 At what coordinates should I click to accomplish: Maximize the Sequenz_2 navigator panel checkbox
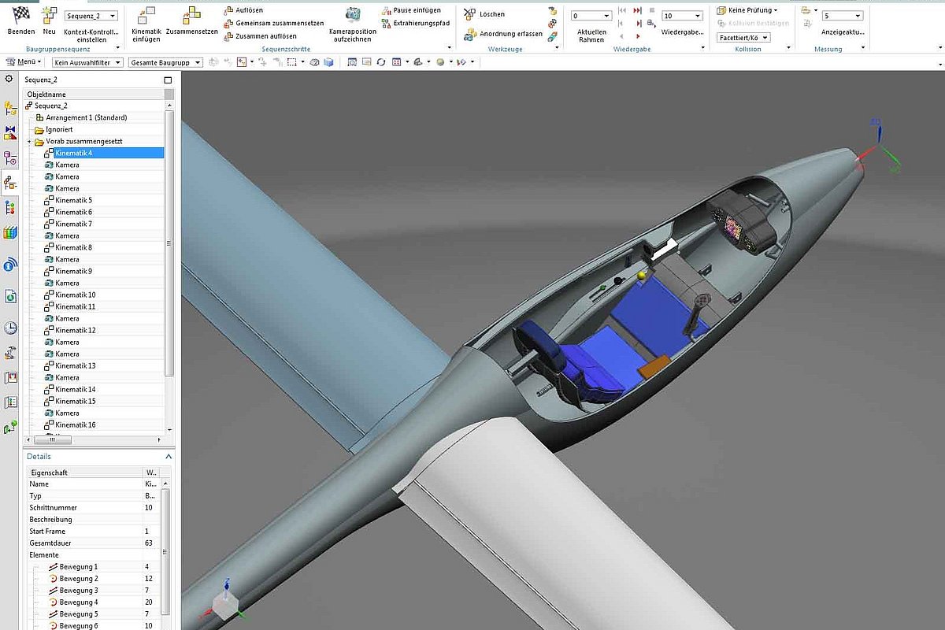point(168,80)
